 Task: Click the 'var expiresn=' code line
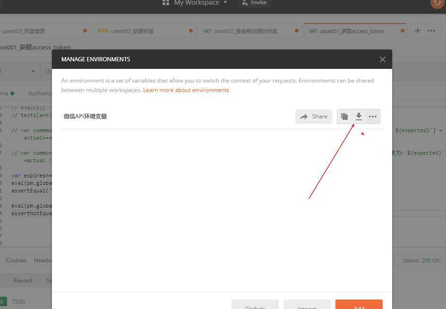32,175
